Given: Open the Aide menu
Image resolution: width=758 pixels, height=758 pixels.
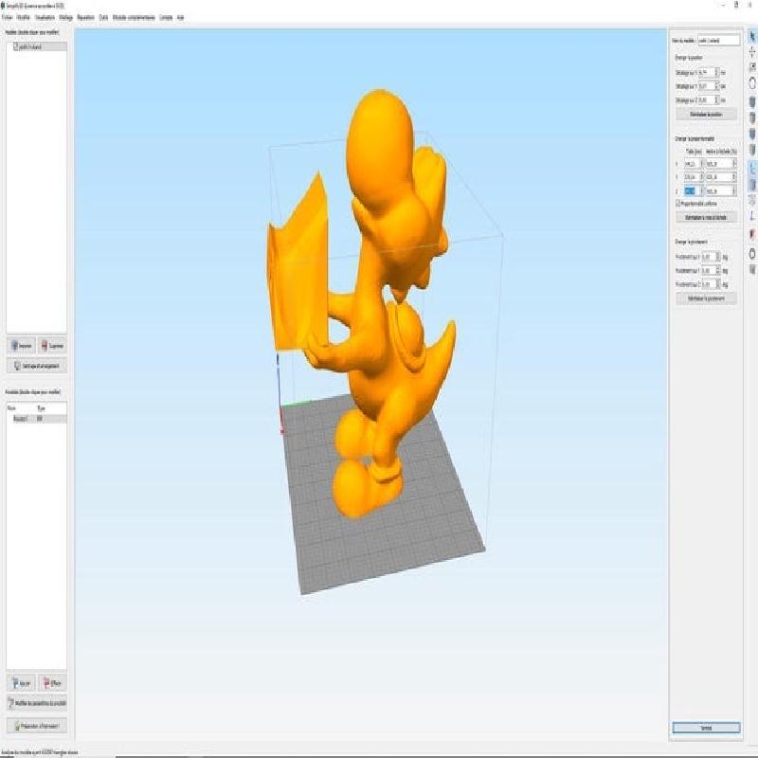Looking at the screenshot, I should pyautogui.click(x=180, y=17).
